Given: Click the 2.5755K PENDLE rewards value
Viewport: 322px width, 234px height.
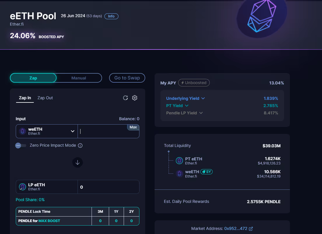Looking at the screenshot, I should pyautogui.click(x=264, y=202).
